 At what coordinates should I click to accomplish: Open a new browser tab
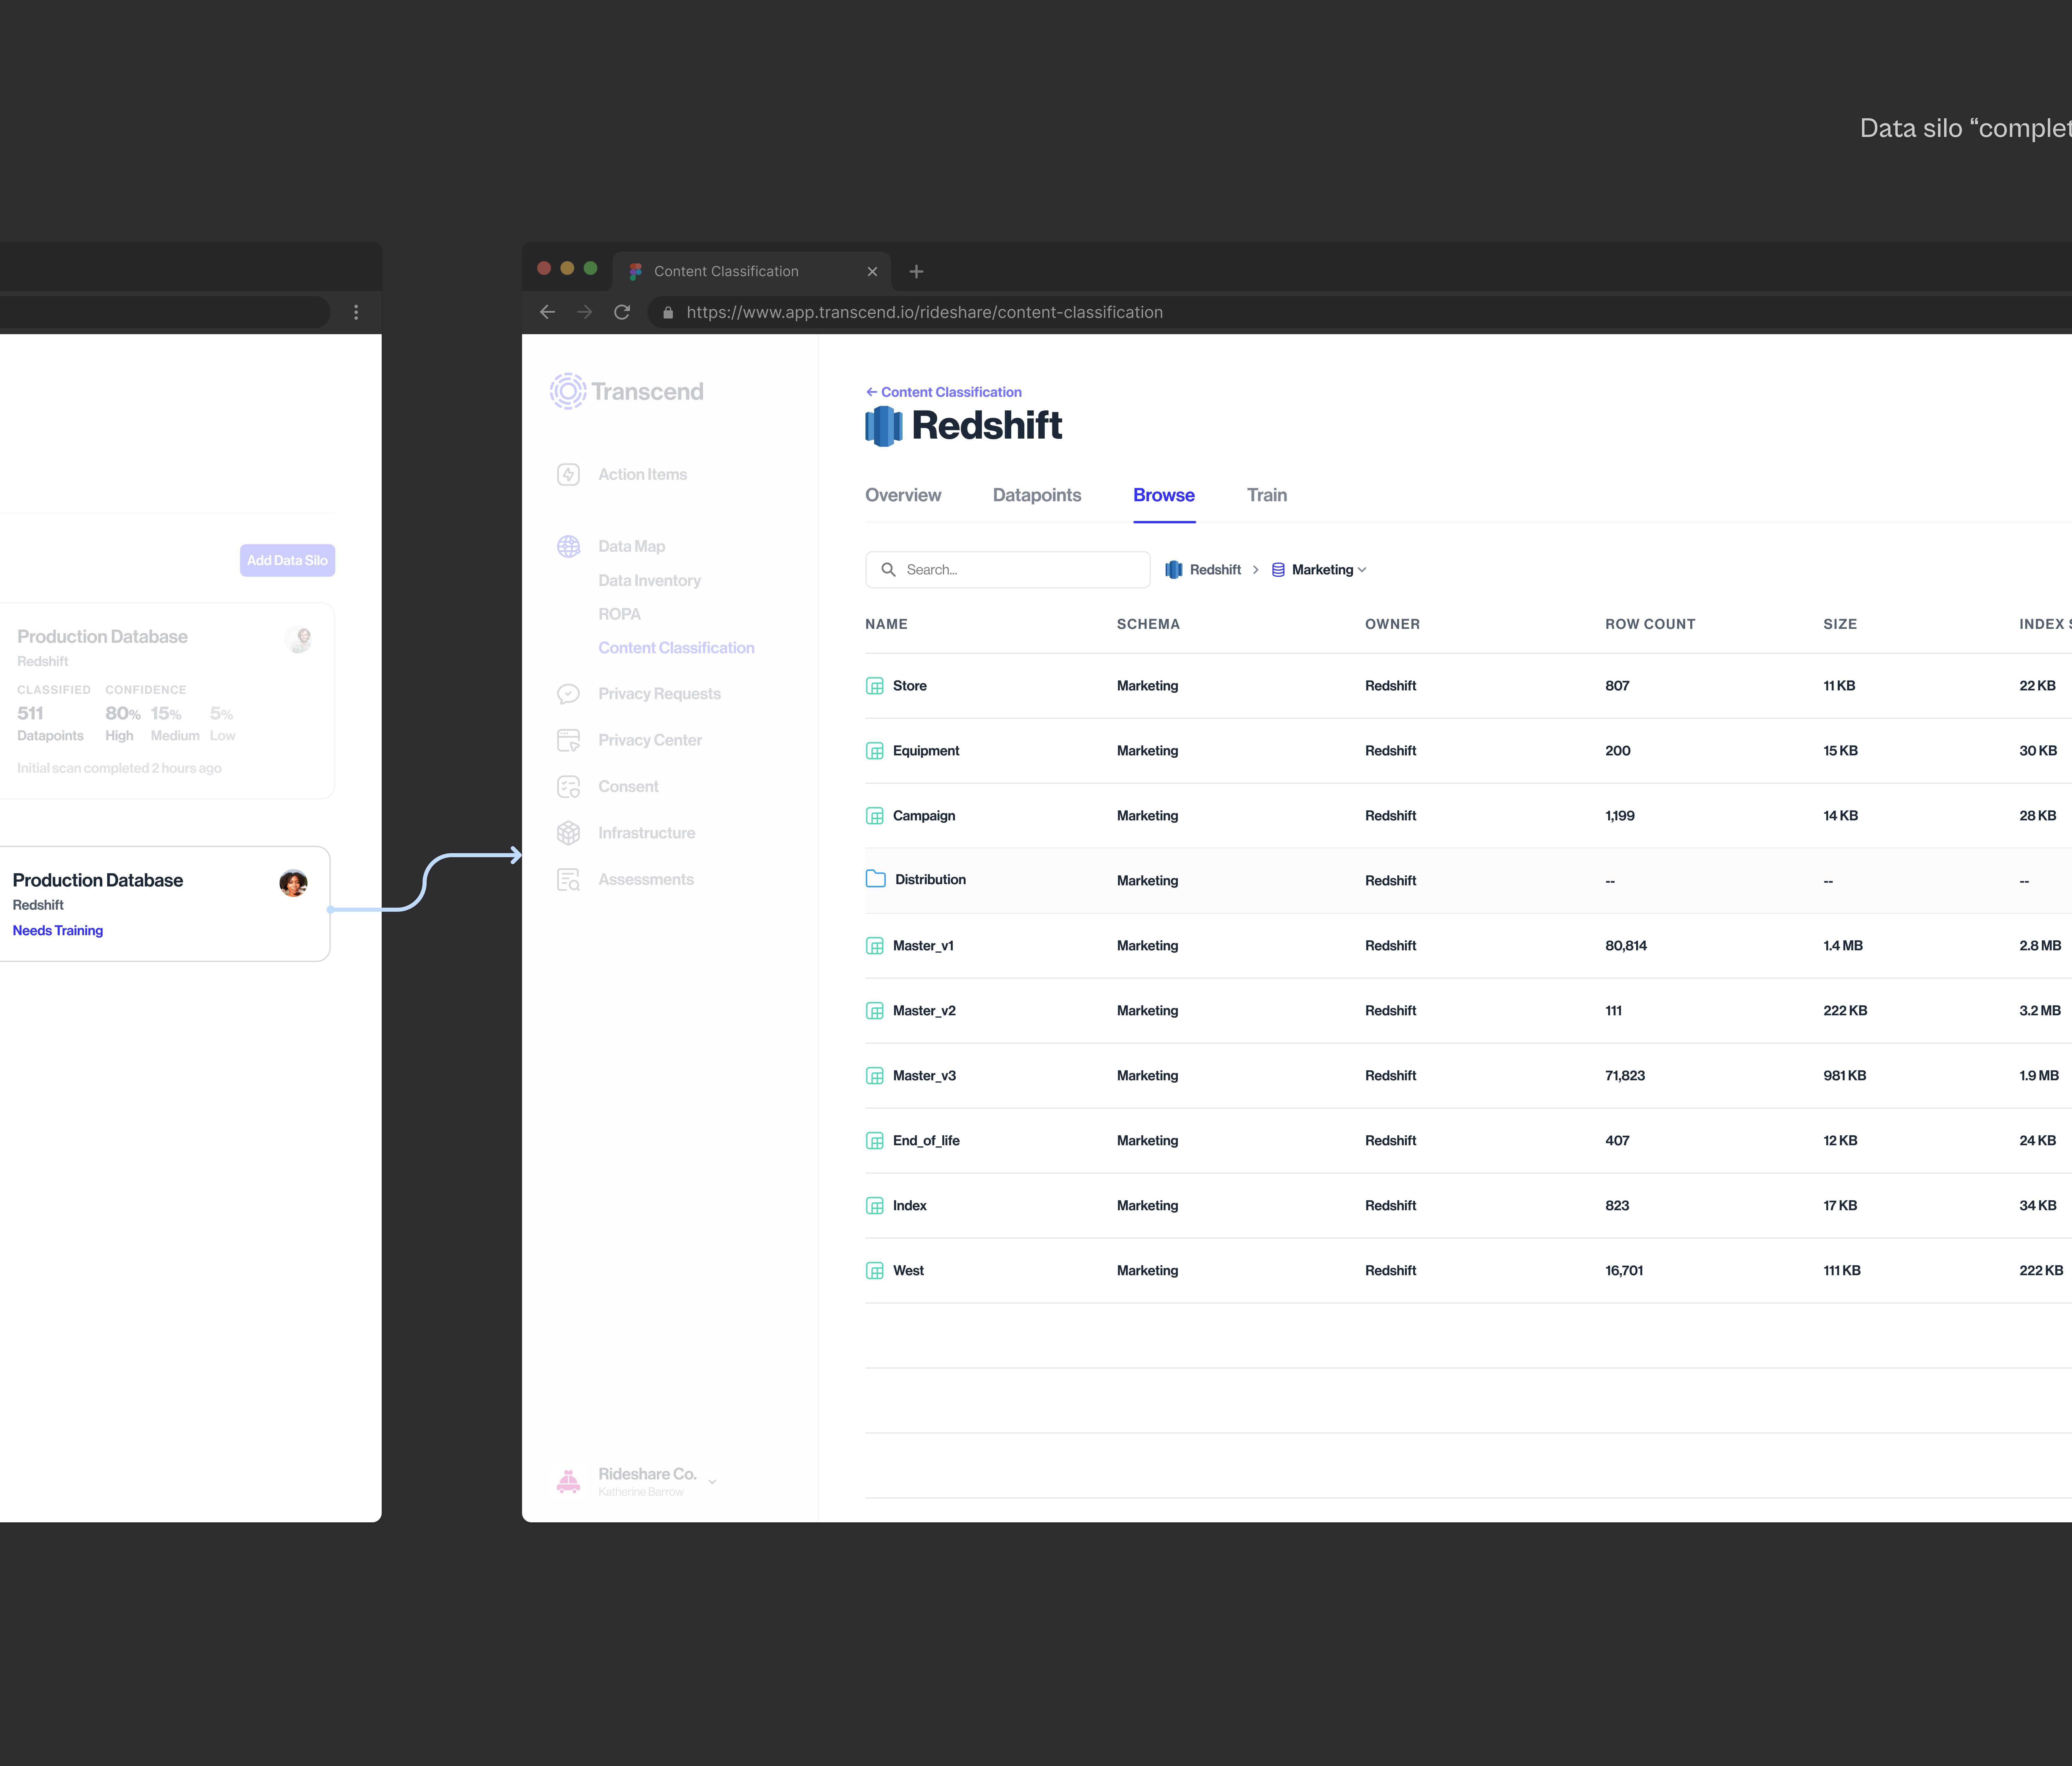(916, 271)
